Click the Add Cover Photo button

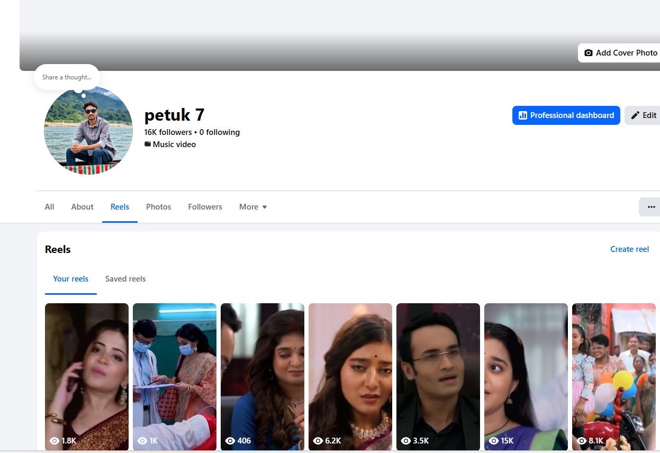(x=619, y=53)
